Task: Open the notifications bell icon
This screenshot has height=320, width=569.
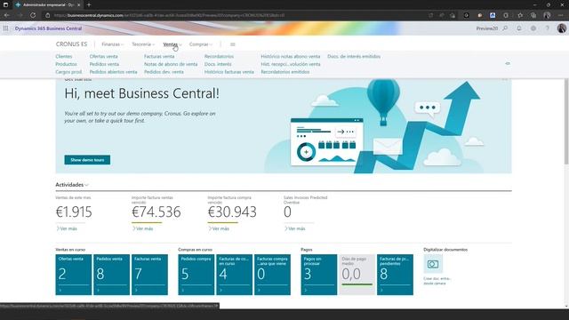Action: pyautogui.click(x=519, y=28)
